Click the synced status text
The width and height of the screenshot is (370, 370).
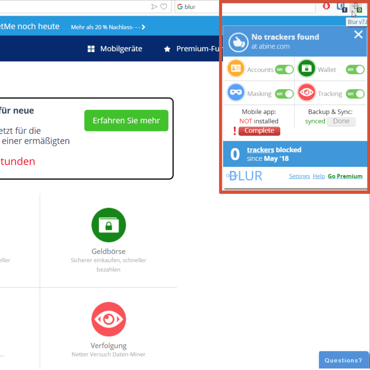click(315, 121)
